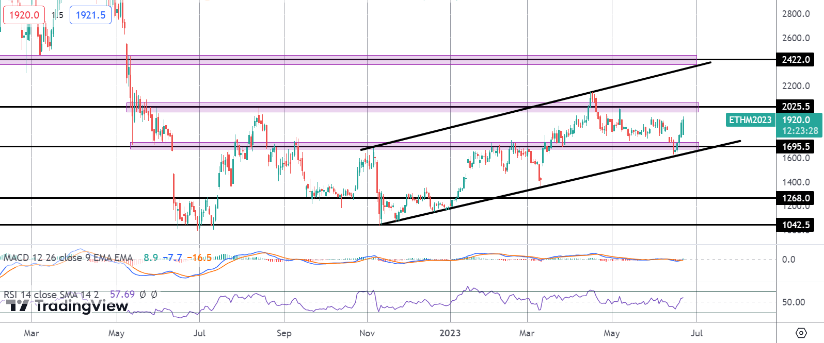Click the MACD line value -7.7
Viewport: 824px width, 343px height.
tap(172, 258)
